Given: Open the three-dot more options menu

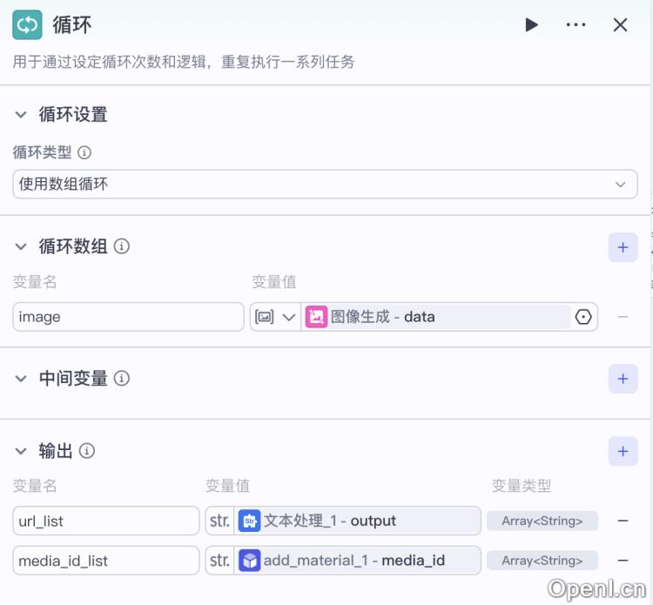Looking at the screenshot, I should tap(576, 25).
